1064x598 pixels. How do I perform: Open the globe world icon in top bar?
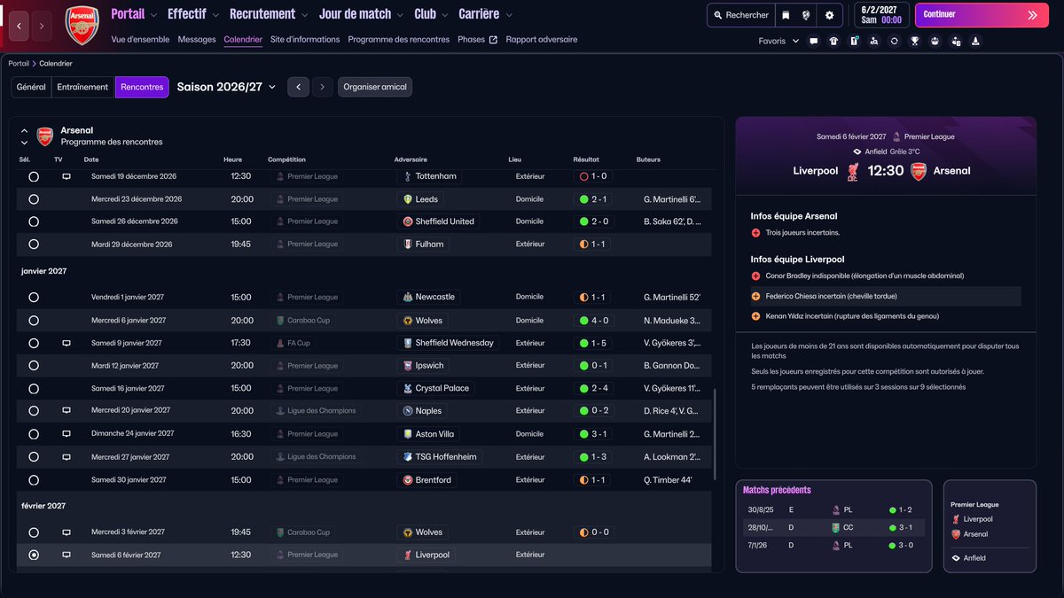pyautogui.click(x=806, y=15)
